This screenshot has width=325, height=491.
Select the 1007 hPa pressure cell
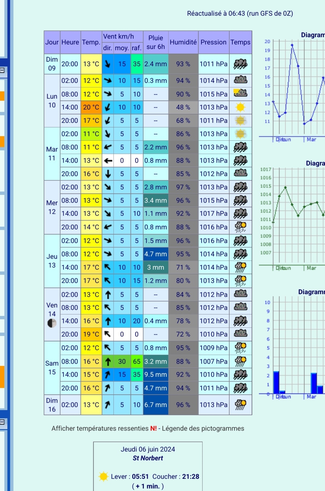[x=213, y=361]
